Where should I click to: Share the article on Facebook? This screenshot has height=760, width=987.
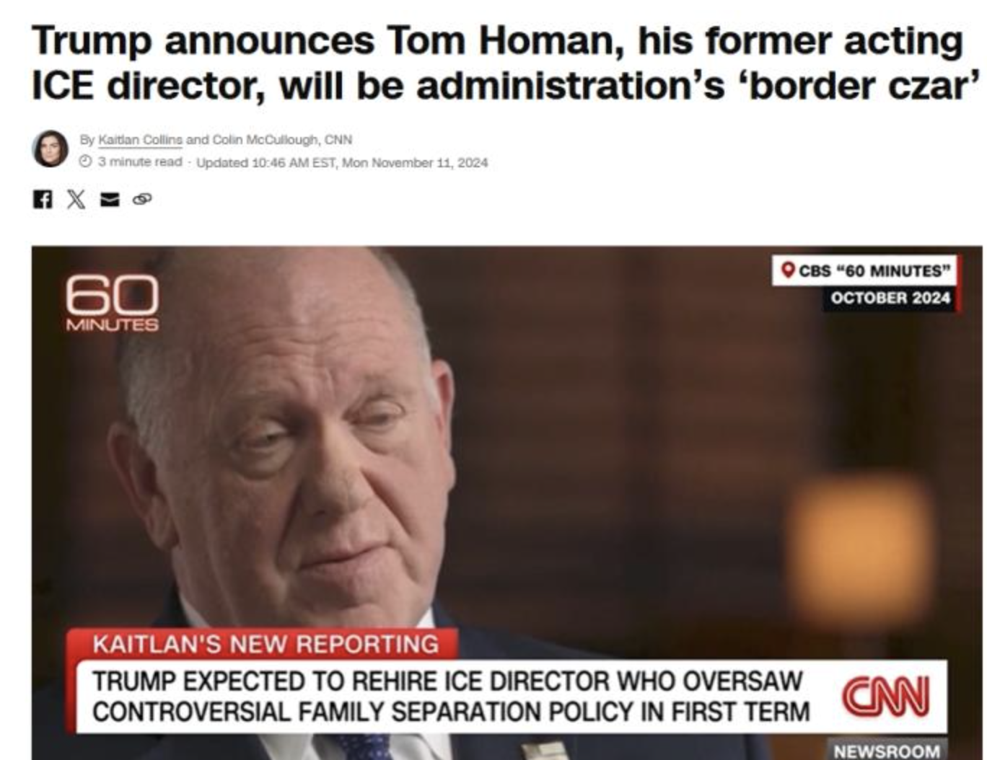(43, 200)
